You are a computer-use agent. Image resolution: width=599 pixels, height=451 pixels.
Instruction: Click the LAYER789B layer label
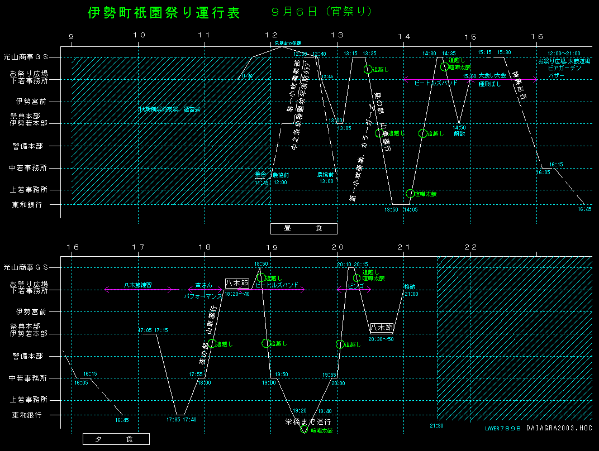tap(503, 428)
